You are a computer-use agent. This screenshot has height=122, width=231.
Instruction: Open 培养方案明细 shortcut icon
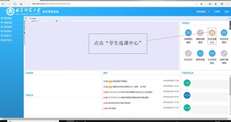pos(224,53)
